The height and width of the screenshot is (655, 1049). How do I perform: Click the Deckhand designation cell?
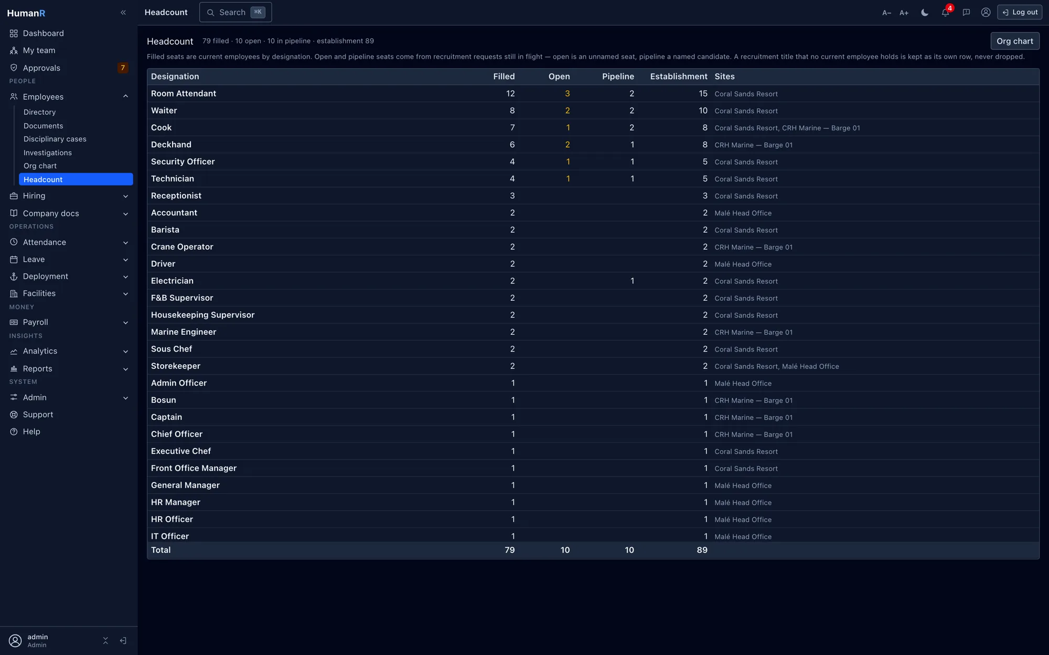[171, 145]
